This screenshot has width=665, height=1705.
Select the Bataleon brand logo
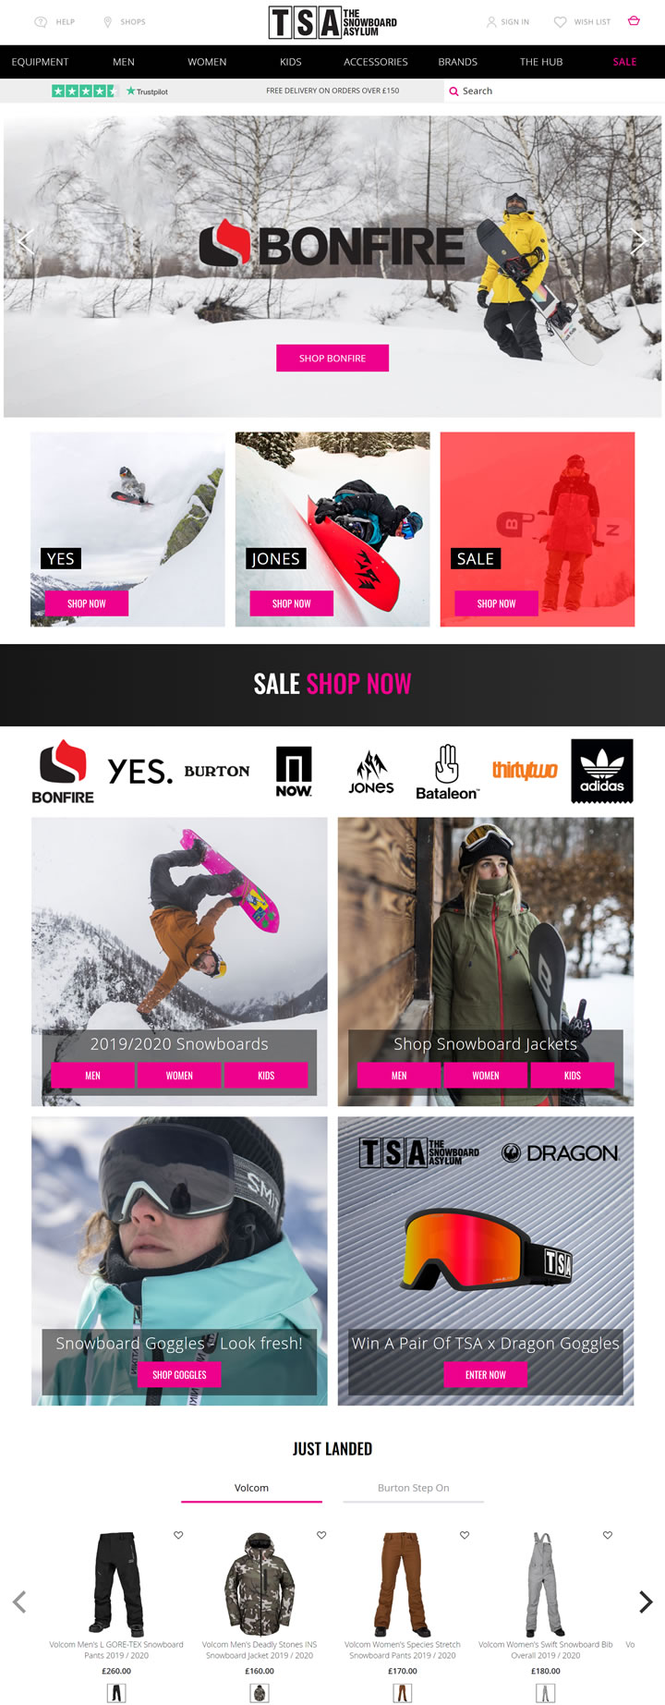coord(447,772)
